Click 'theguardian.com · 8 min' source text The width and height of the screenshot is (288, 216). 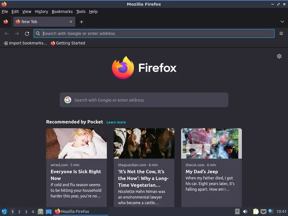point(138,165)
